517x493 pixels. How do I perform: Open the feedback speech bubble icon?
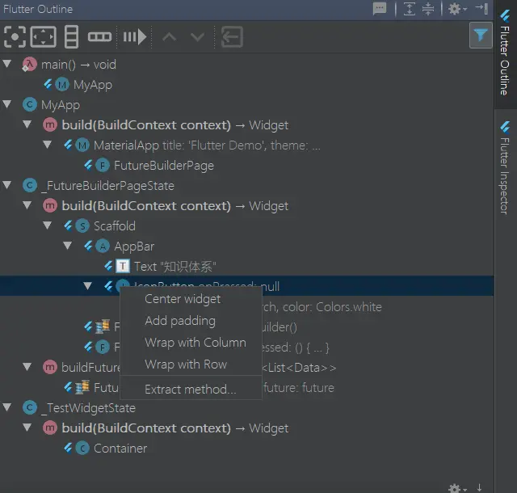(380, 8)
